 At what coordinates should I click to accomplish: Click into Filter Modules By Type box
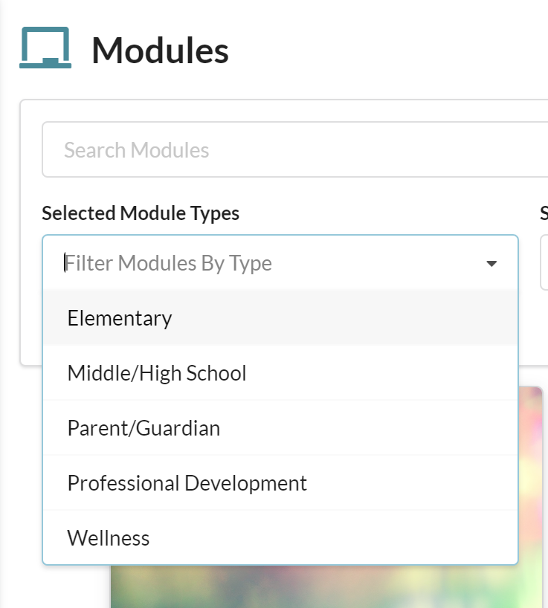[280, 263]
